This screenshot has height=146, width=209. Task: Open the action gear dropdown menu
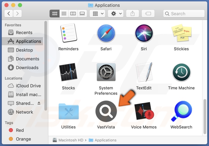click(x=116, y=13)
